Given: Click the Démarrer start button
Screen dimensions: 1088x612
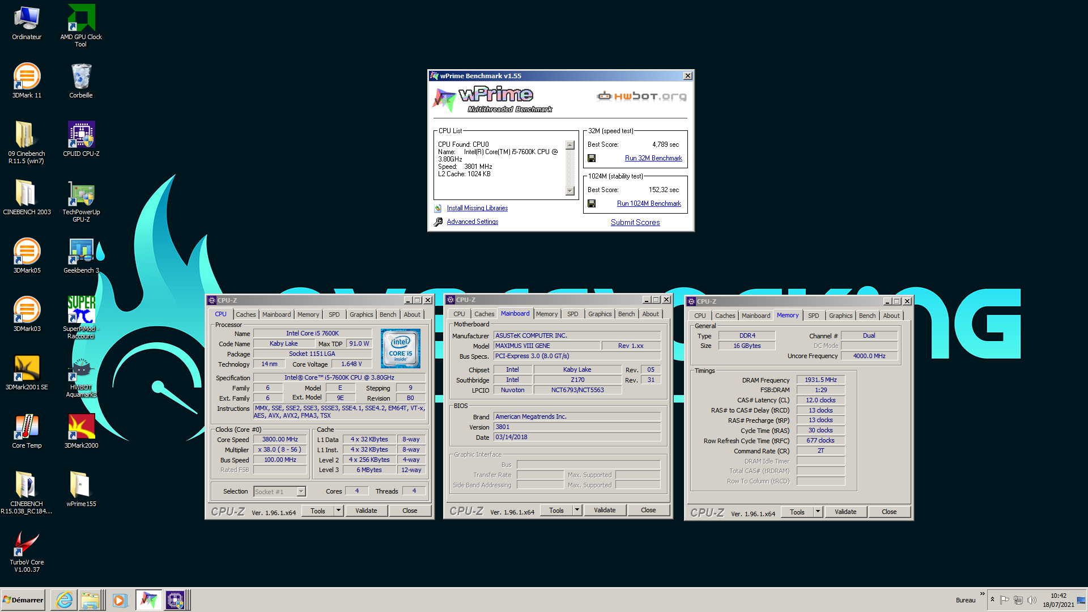Looking at the screenshot, I should pyautogui.click(x=23, y=600).
